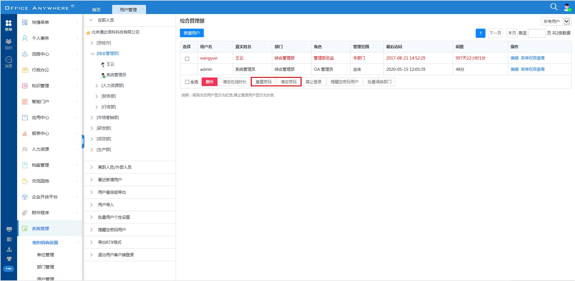Click the T-shirt theme icon
Image resolution: width=575 pixels, height=281 pixels.
(x=9, y=259)
